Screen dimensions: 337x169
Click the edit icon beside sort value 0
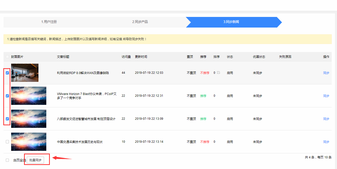(219, 73)
